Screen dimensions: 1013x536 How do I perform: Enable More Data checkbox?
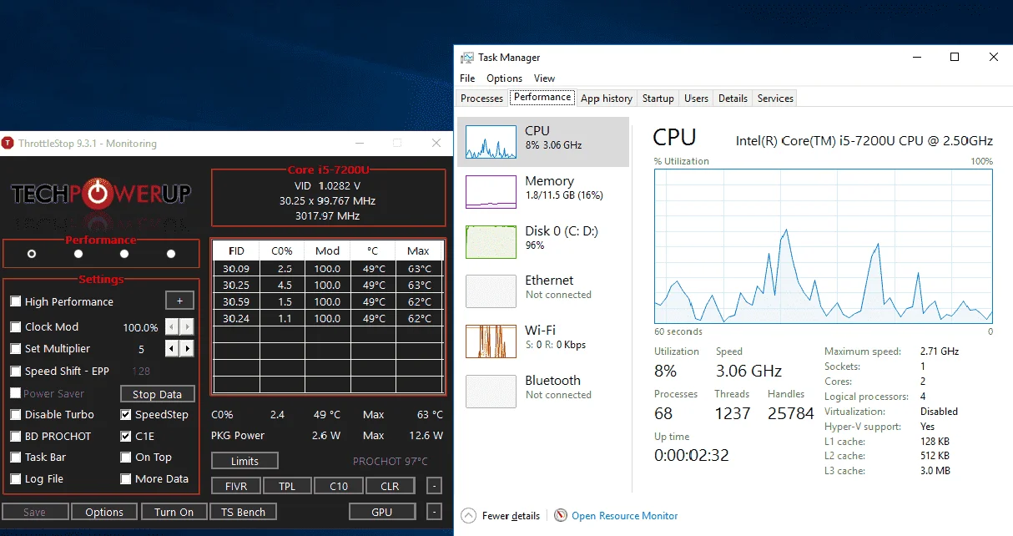click(126, 478)
